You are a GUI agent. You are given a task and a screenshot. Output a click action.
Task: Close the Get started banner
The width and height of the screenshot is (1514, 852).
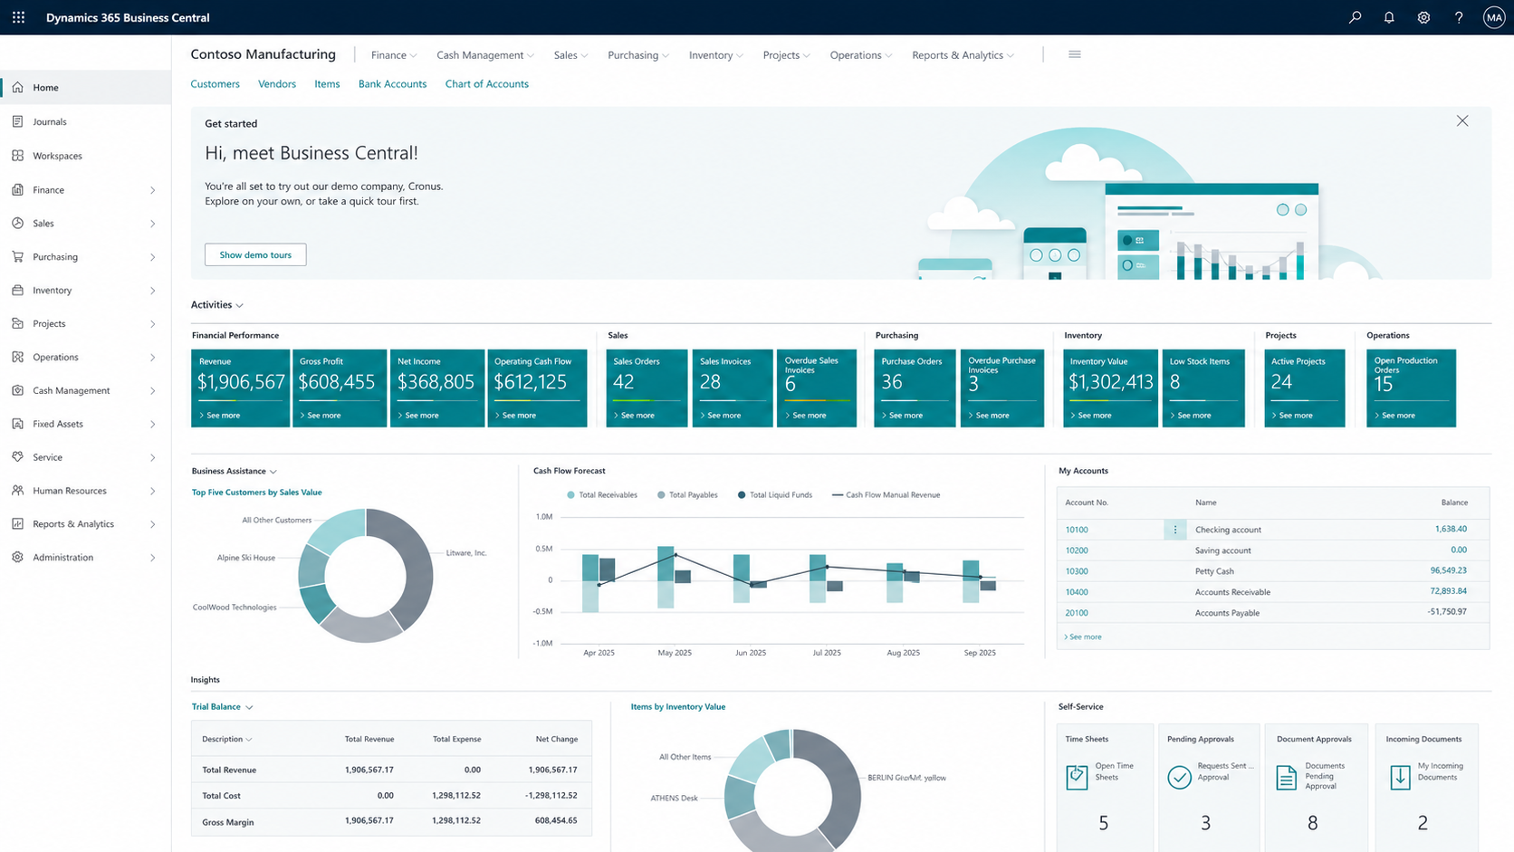(x=1462, y=121)
